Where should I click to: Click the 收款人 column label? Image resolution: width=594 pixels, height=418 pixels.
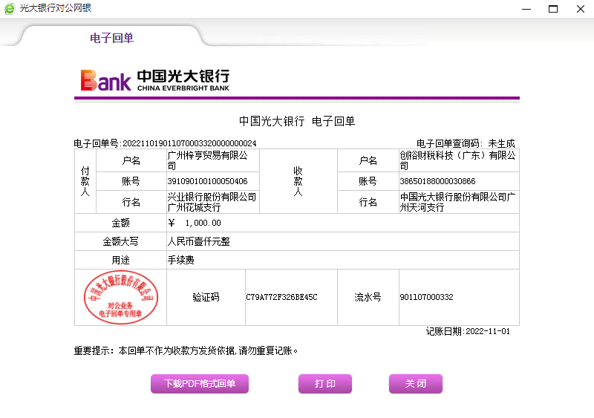[x=298, y=181]
